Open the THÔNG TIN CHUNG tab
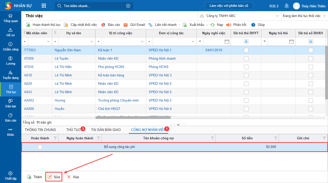This screenshot has height=183, width=328. point(40,130)
